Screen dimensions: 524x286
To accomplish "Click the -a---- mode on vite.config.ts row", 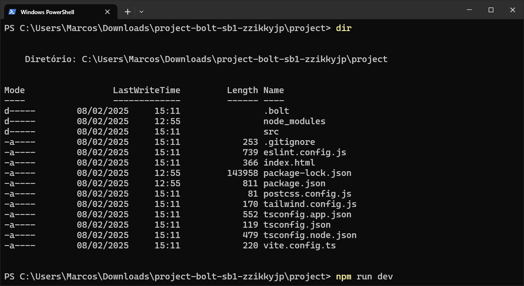I will [x=20, y=245].
